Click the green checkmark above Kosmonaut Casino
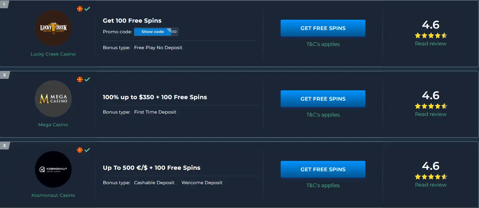This screenshot has width=479, height=208. (87, 150)
